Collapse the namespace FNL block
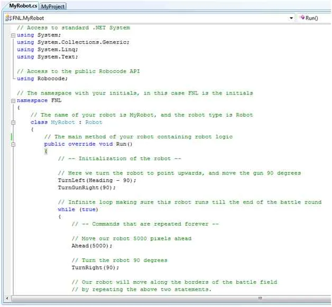The image size is (332, 307). [13, 101]
